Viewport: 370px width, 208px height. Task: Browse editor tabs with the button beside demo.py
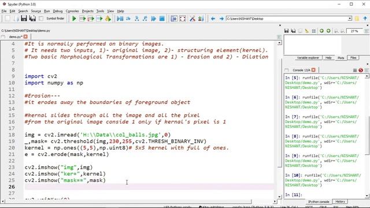pos(3,37)
